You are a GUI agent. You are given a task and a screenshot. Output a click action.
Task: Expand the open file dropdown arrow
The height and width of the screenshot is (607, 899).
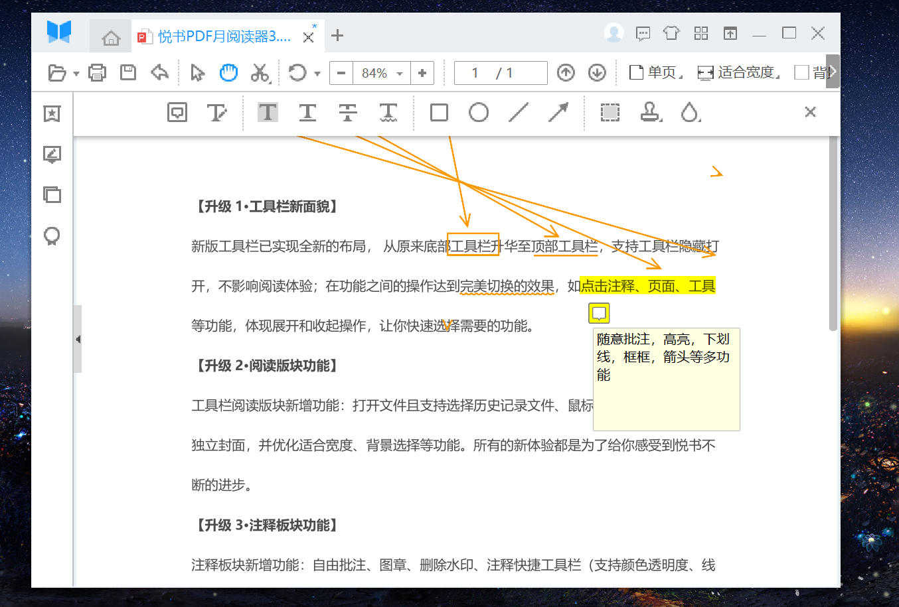(76, 73)
